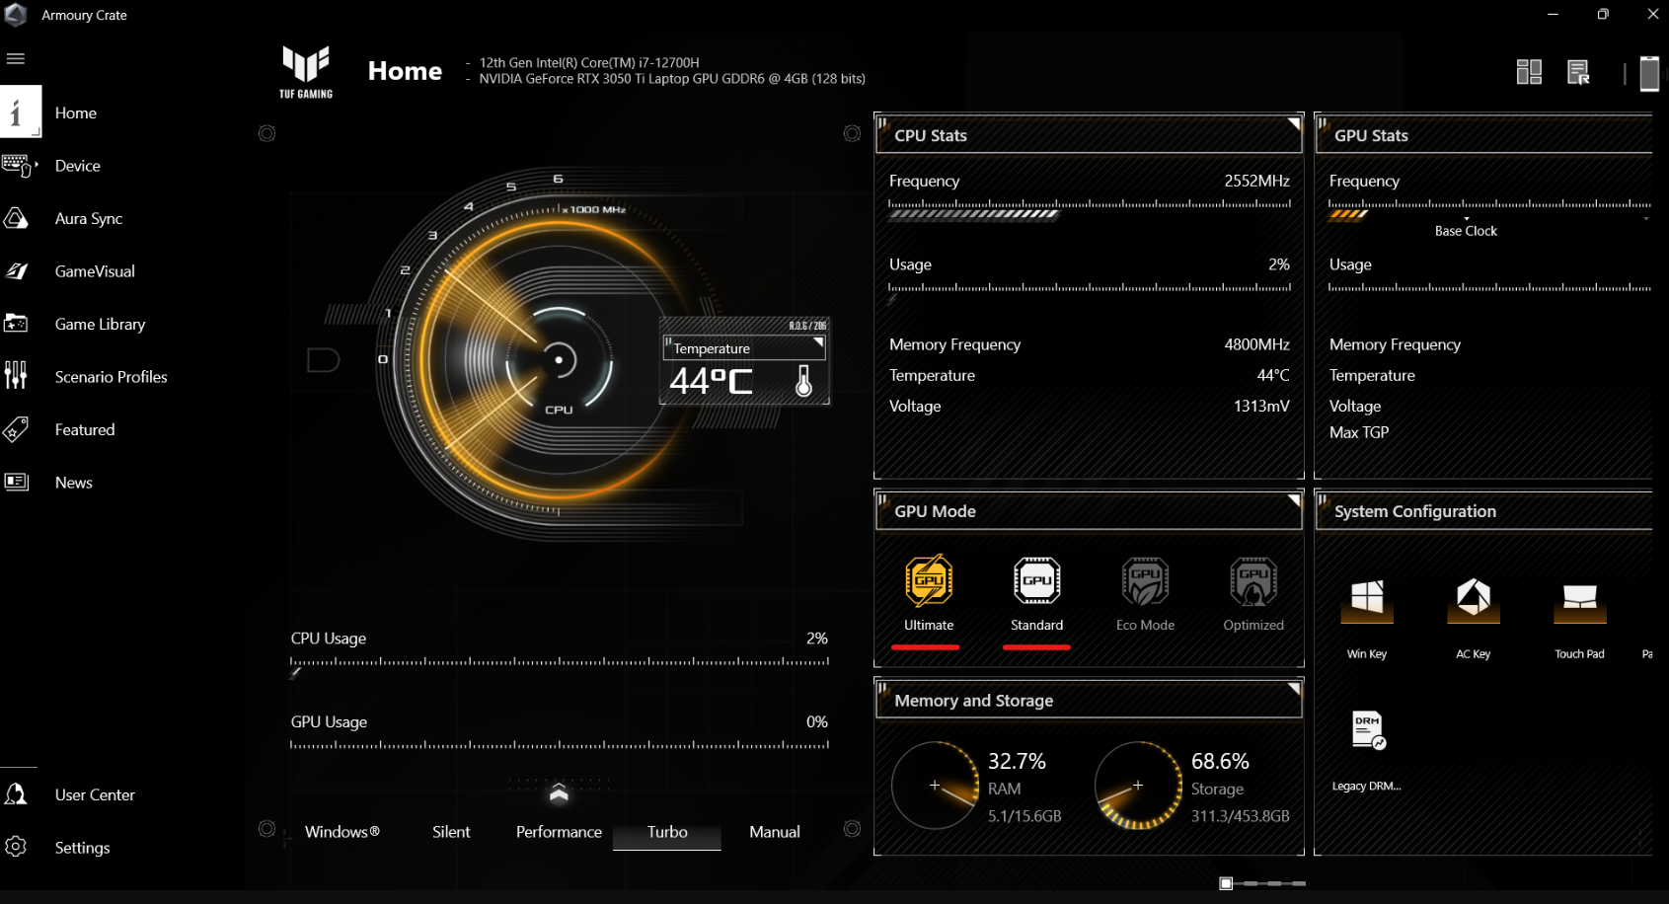Click the "311.3/453.8GB" storage value
The width and height of the screenshot is (1669, 904).
(x=1241, y=816)
